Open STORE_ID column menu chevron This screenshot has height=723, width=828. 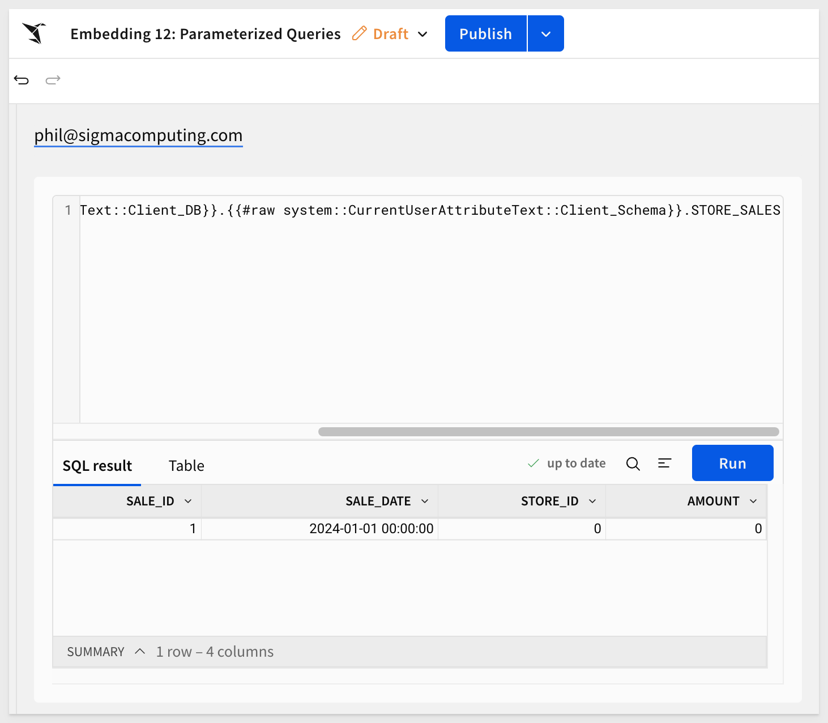point(592,501)
